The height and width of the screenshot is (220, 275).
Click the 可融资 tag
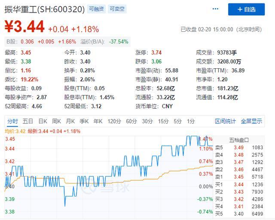coord(96,9)
